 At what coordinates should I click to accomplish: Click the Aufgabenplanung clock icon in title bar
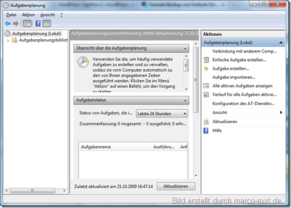6,5
